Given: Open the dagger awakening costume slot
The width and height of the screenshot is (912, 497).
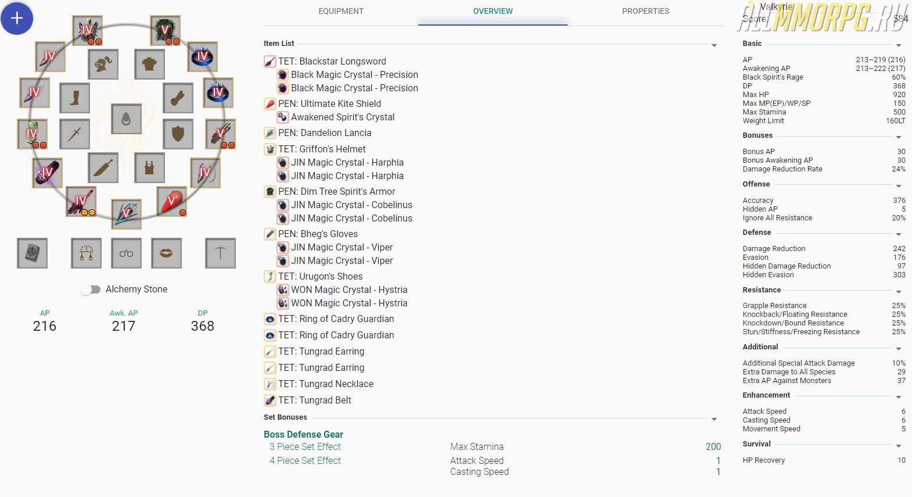Looking at the screenshot, I should tap(74, 134).
